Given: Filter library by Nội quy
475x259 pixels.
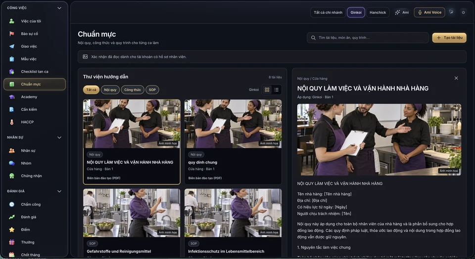Looking at the screenshot, I should tap(110, 90).
